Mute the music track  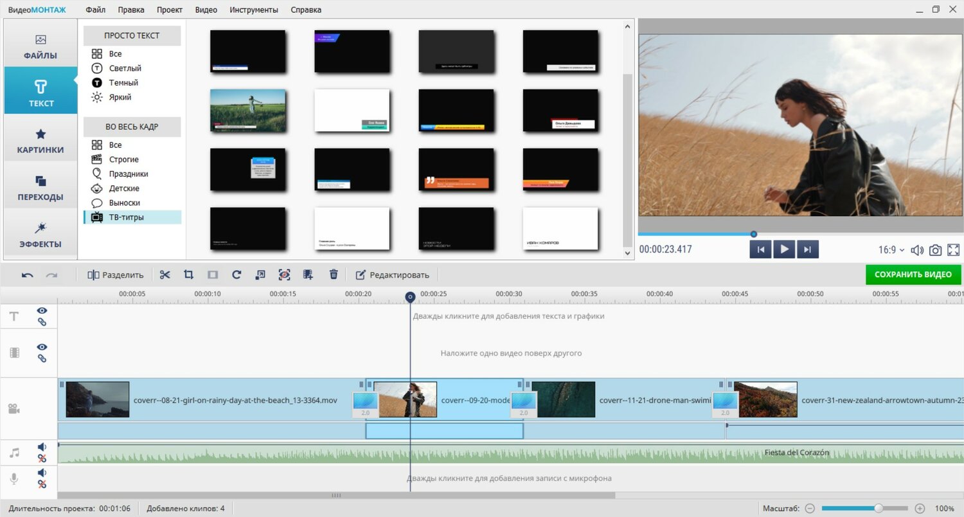pos(42,447)
